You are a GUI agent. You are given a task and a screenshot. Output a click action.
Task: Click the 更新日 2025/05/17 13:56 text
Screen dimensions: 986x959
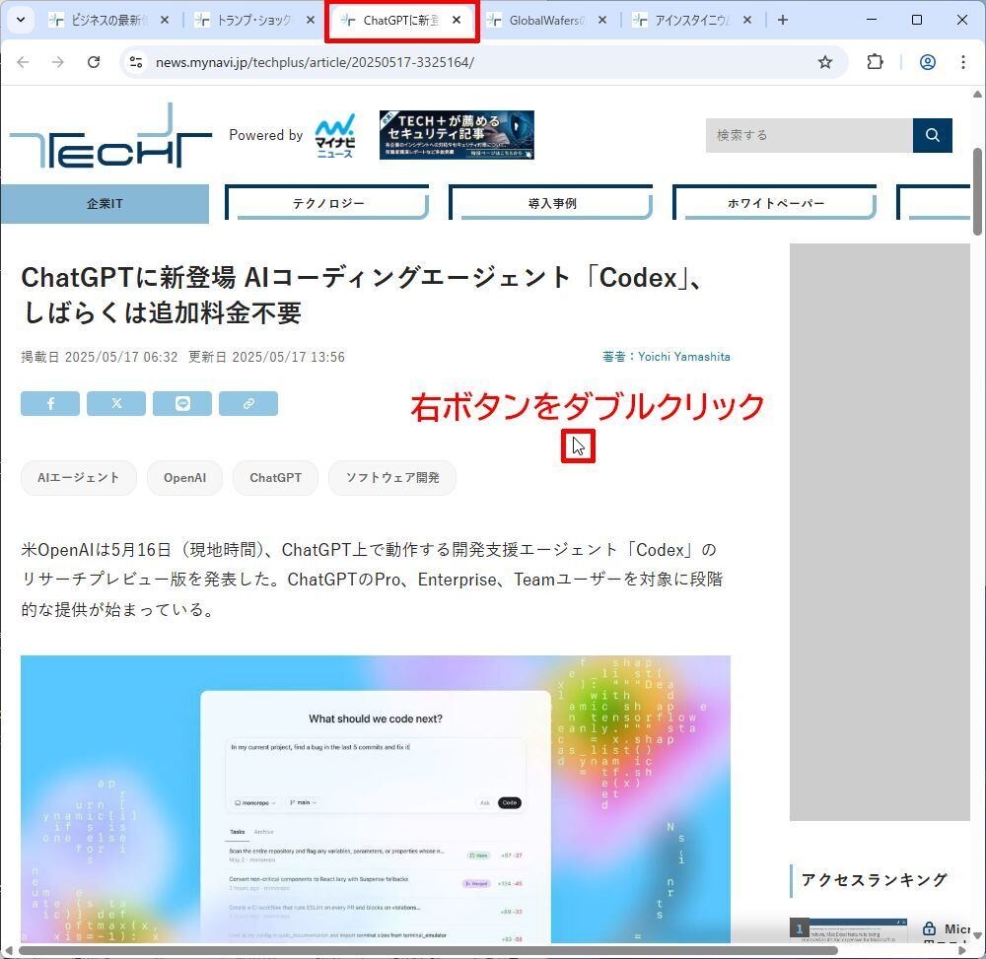click(x=266, y=357)
